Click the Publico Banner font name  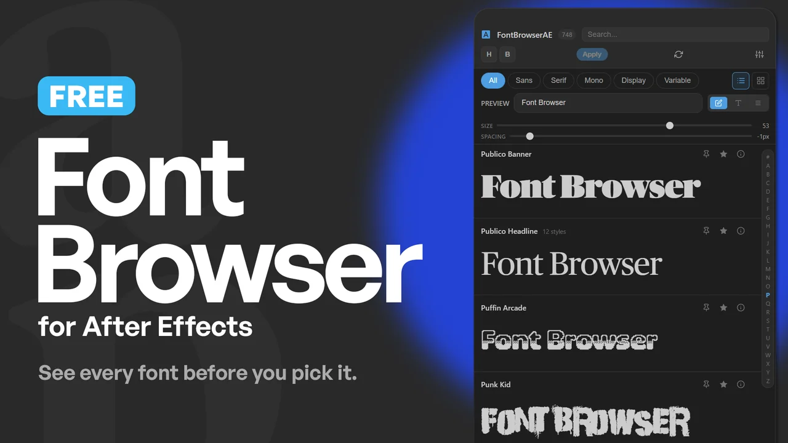506,154
